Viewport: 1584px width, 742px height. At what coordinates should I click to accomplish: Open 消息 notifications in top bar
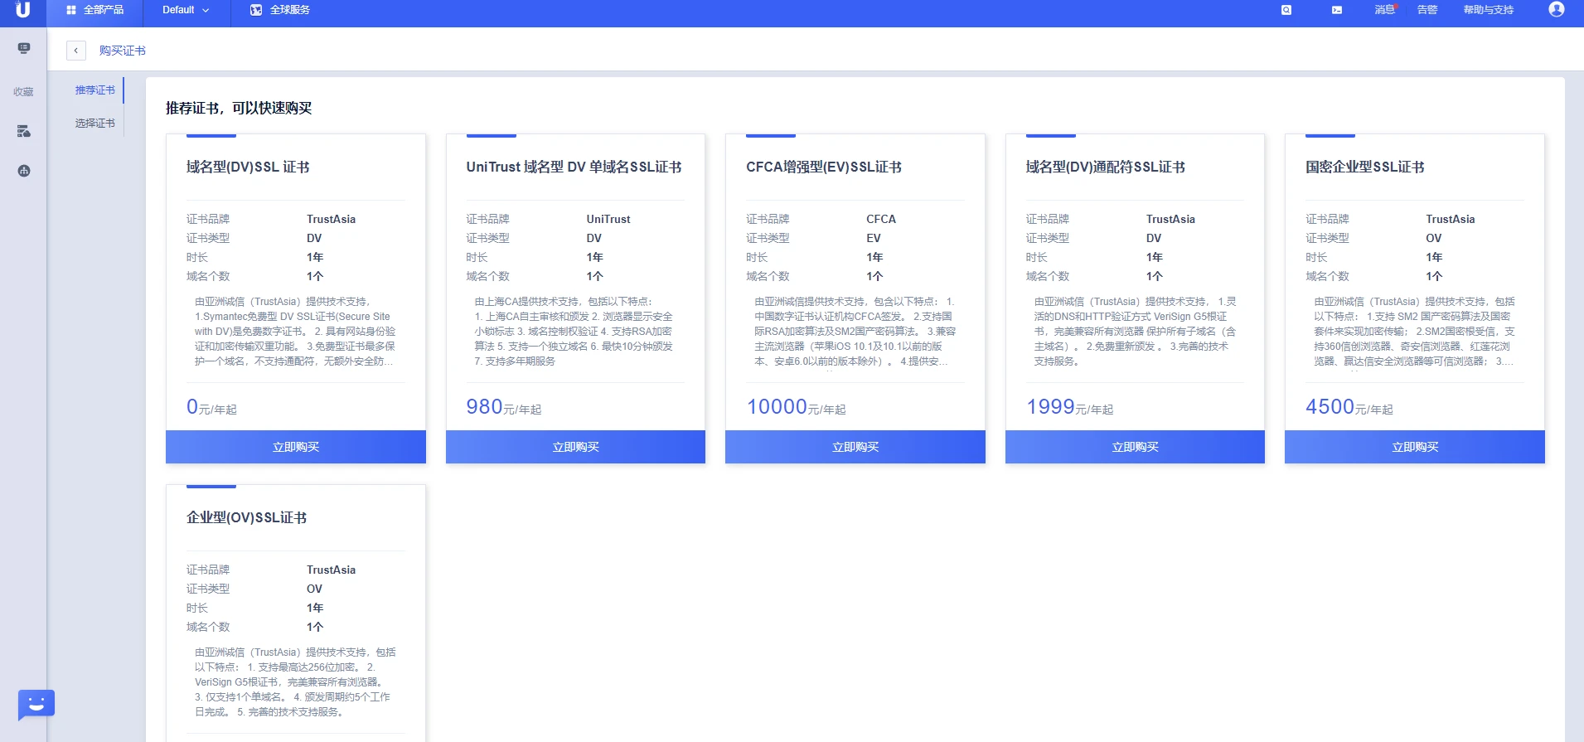click(1384, 10)
